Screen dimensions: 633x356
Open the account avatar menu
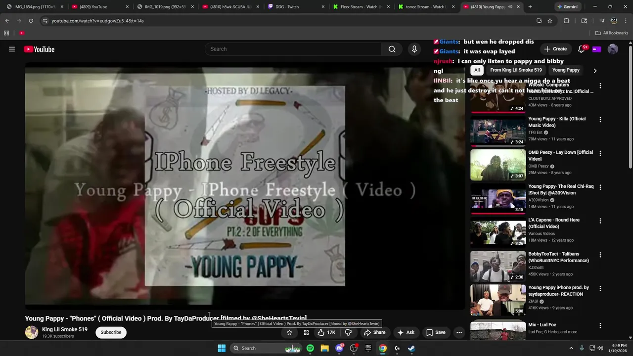613,49
